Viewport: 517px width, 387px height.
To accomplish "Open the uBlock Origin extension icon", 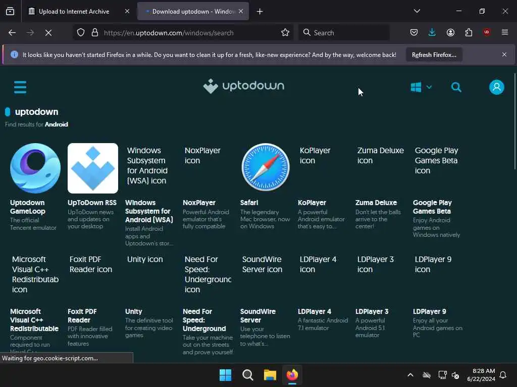I will point(487,32).
